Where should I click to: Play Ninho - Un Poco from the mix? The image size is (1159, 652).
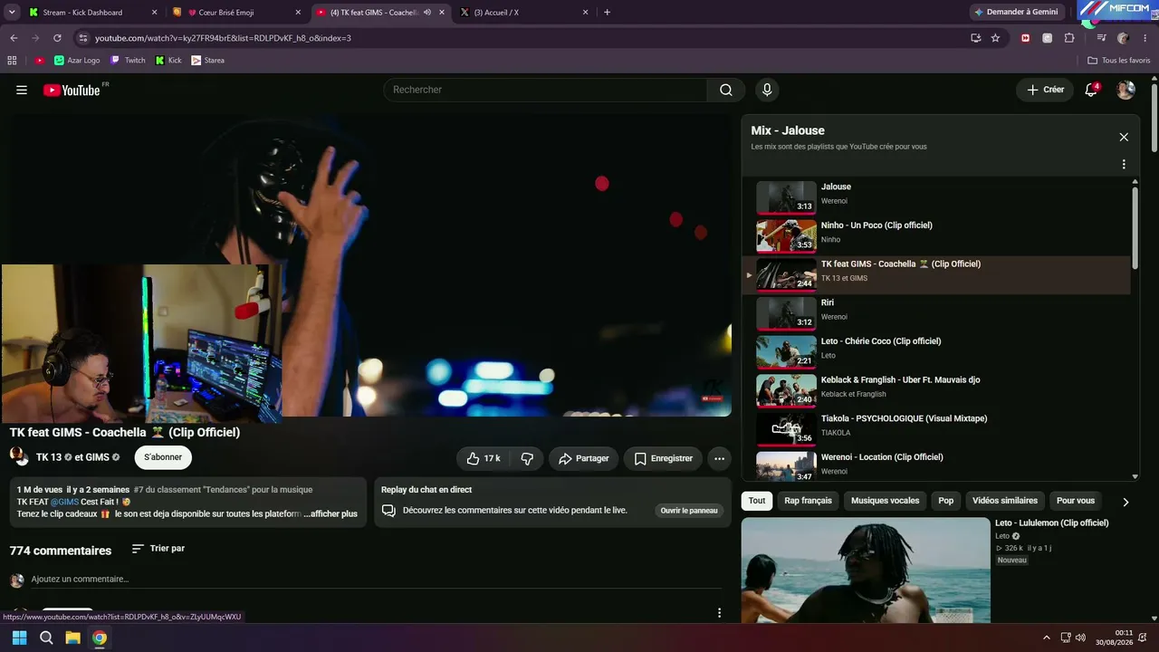pyautogui.click(x=936, y=236)
